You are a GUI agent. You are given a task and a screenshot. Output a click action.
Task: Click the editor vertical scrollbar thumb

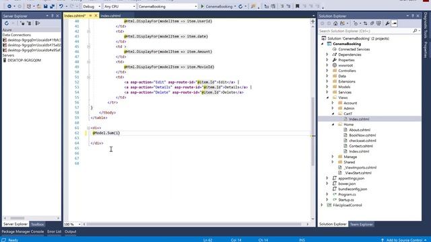click(x=312, y=132)
